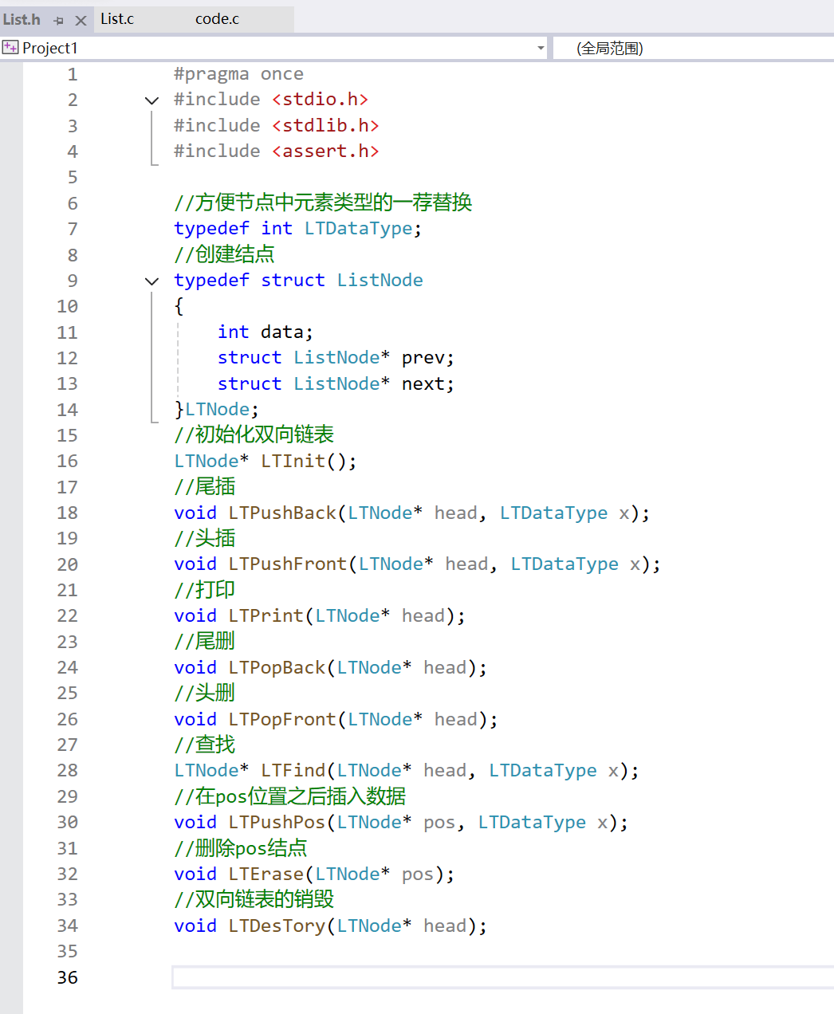Click line number 16 in the gutter
Screen dimensions: 834x1014
pyautogui.click(x=68, y=461)
